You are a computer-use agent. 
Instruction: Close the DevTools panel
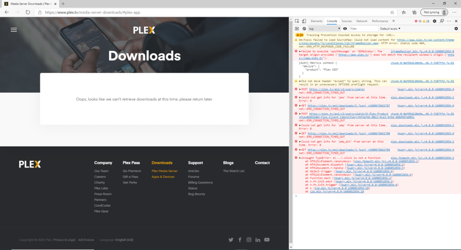[x=456, y=21]
